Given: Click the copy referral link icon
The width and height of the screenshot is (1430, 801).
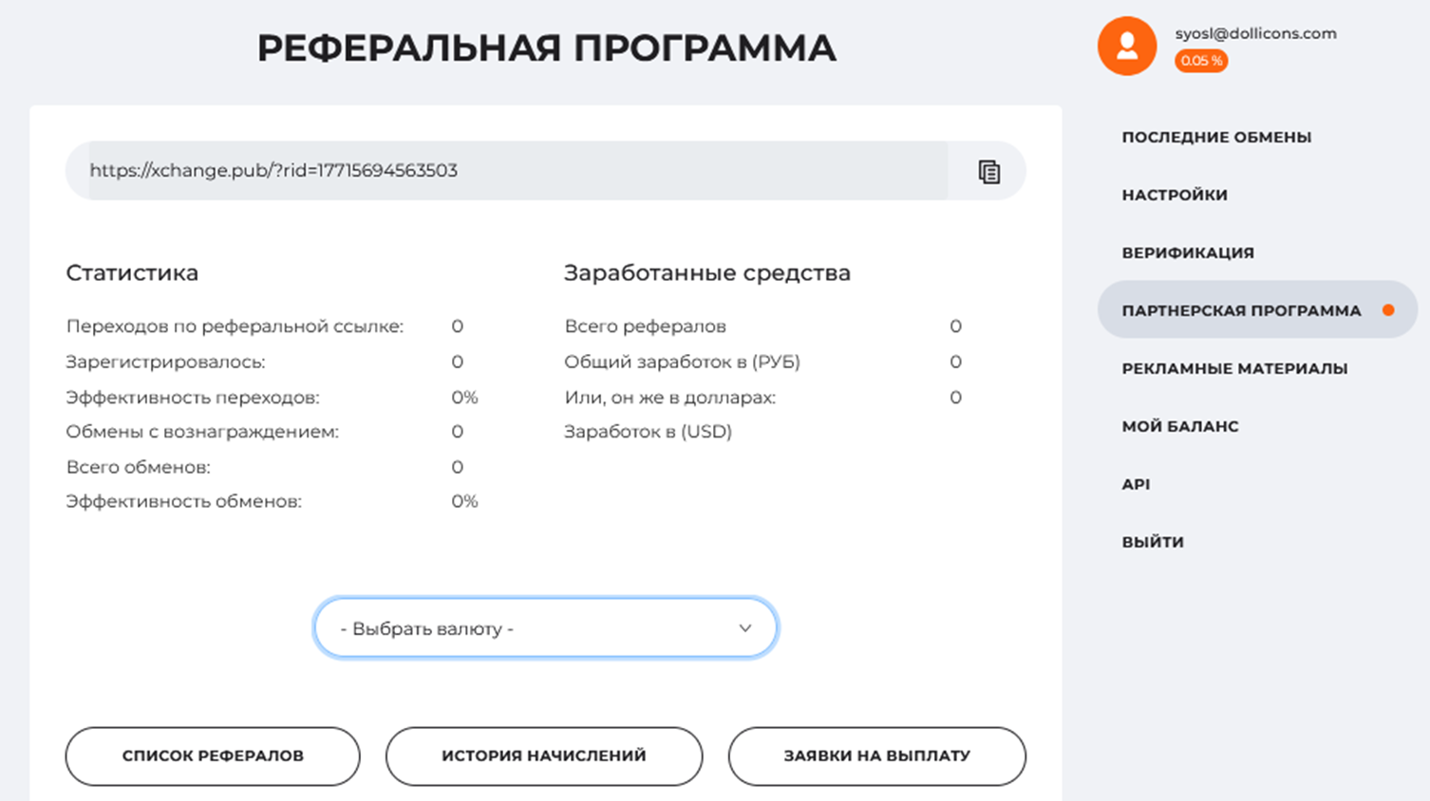Looking at the screenshot, I should point(988,172).
